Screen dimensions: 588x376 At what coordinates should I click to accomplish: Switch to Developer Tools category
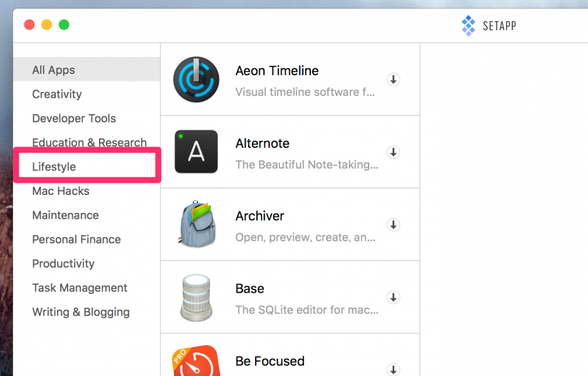74,118
